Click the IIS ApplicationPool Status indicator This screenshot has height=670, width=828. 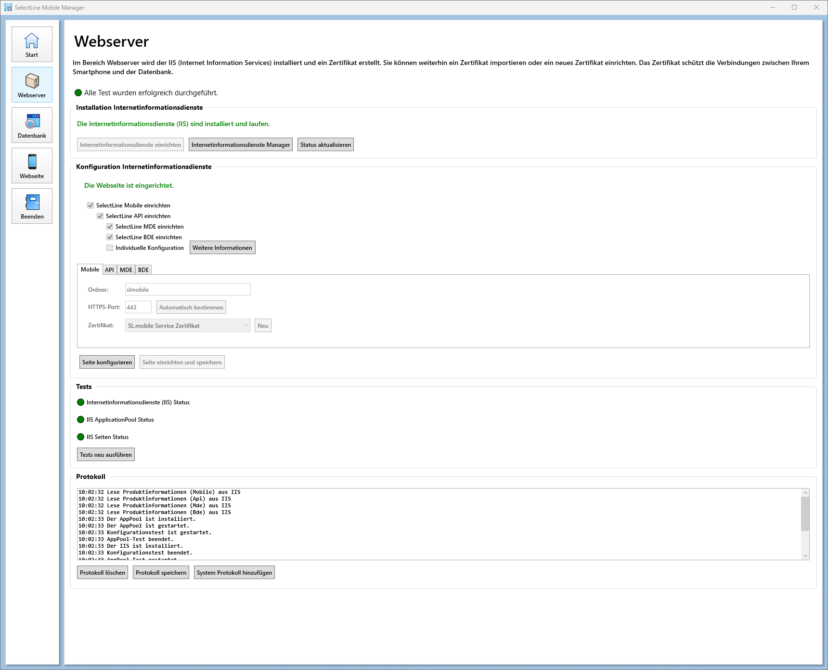point(81,420)
